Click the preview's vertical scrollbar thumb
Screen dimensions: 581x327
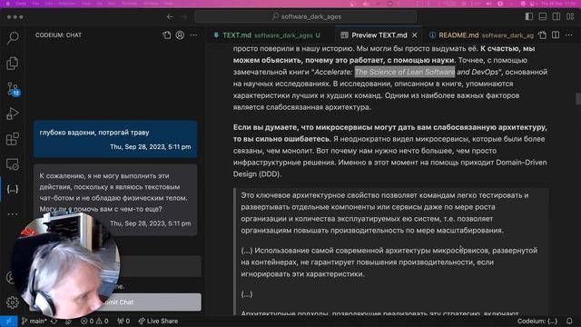tap(578, 99)
